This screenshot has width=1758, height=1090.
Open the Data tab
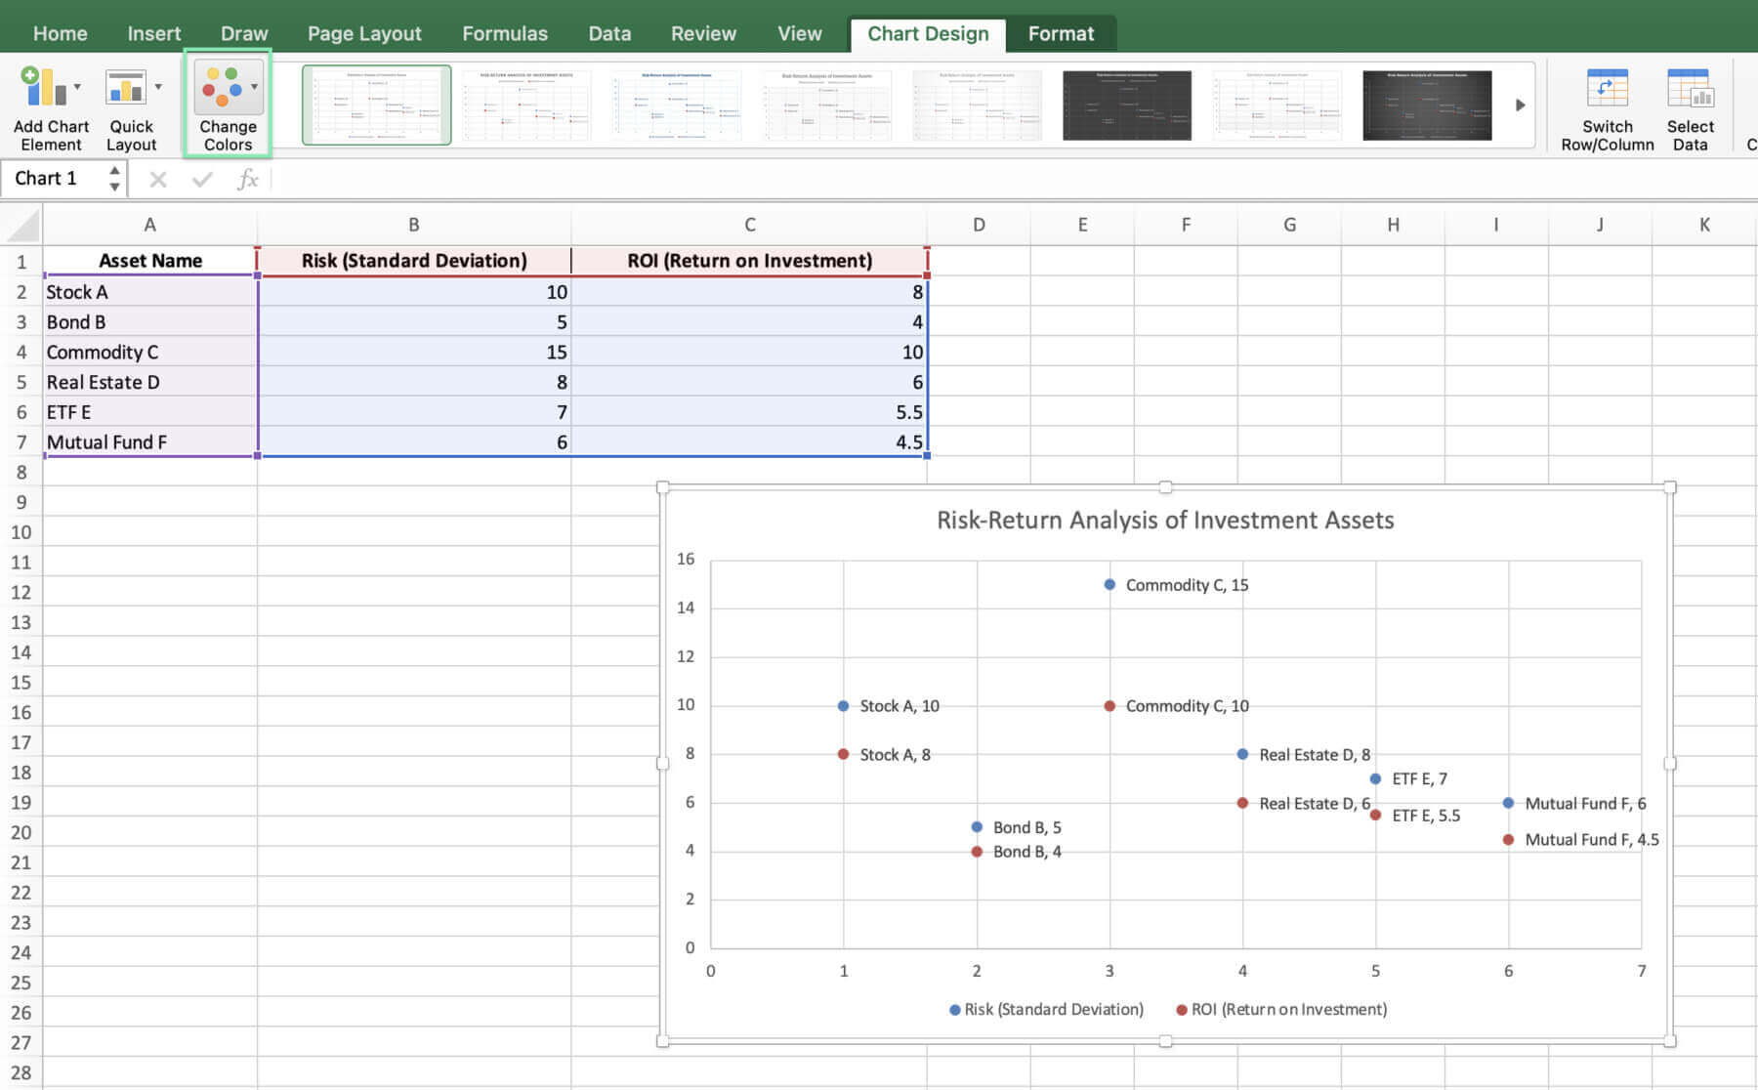pyautogui.click(x=609, y=33)
